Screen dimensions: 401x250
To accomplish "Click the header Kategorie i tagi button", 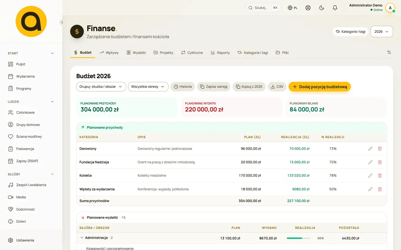I will [x=351, y=32].
